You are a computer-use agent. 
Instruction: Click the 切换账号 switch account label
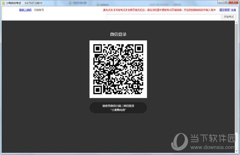(39, 10)
